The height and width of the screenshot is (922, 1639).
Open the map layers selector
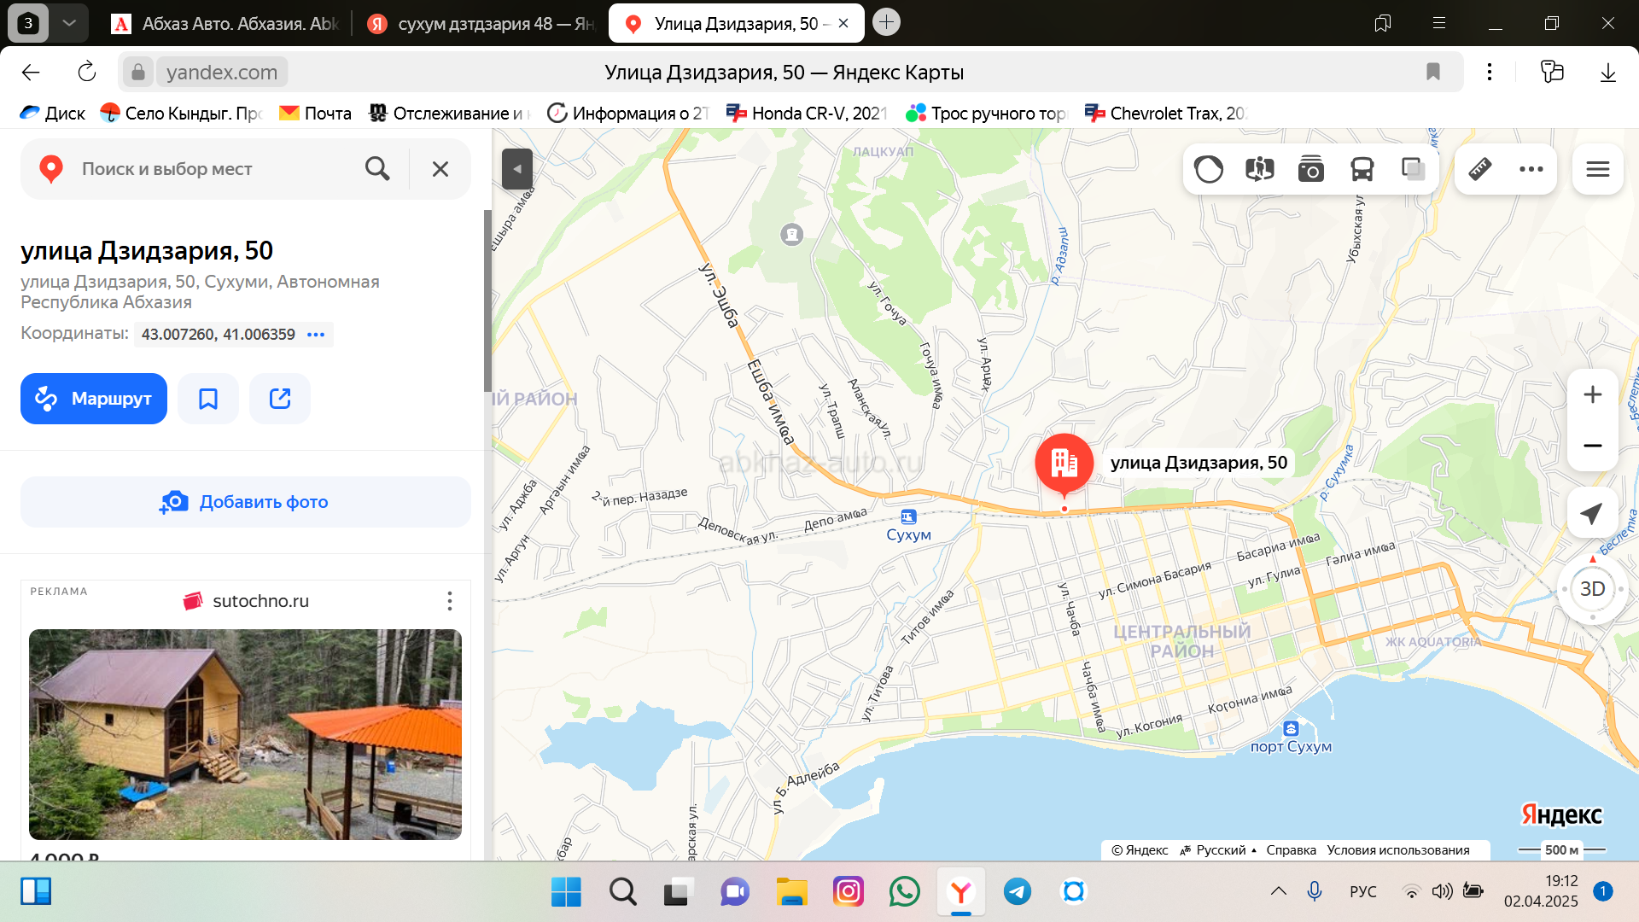tap(1413, 169)
